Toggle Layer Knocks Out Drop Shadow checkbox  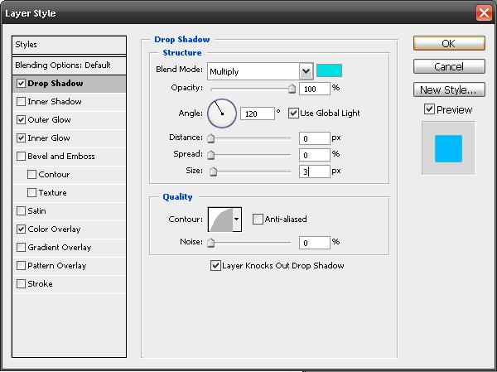[x=215, y=265]
